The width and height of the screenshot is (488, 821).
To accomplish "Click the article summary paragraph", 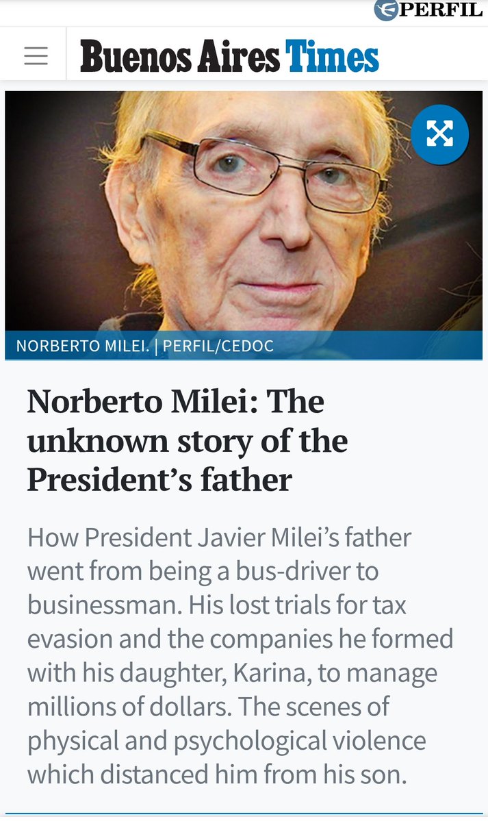I will coord(241,655).
